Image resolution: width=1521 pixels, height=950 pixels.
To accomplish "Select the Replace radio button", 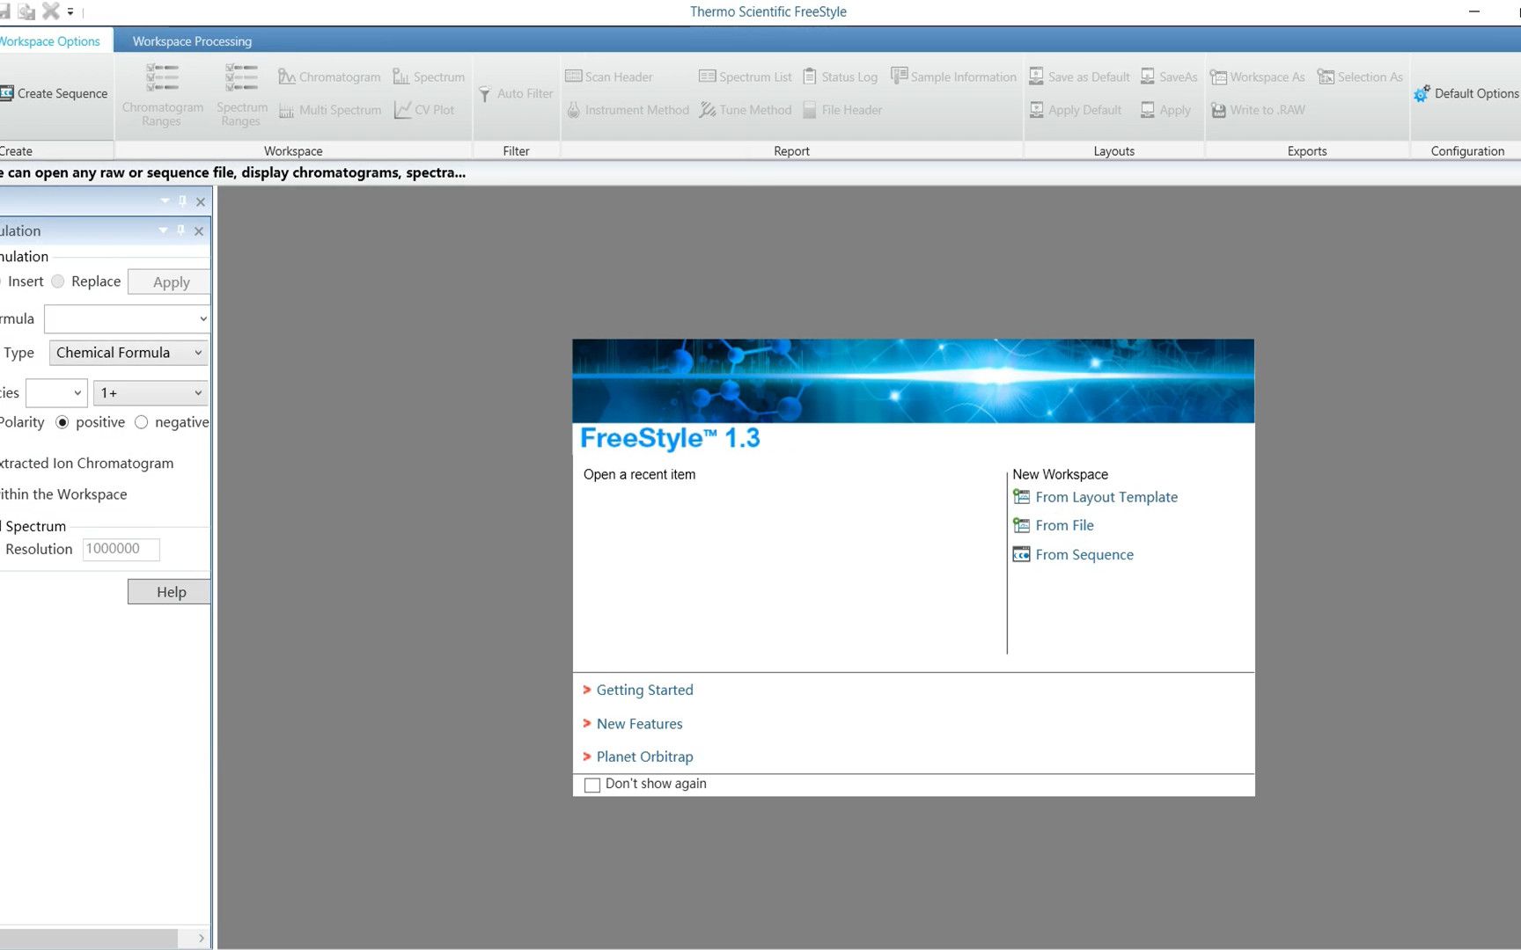I will point(58,281).
